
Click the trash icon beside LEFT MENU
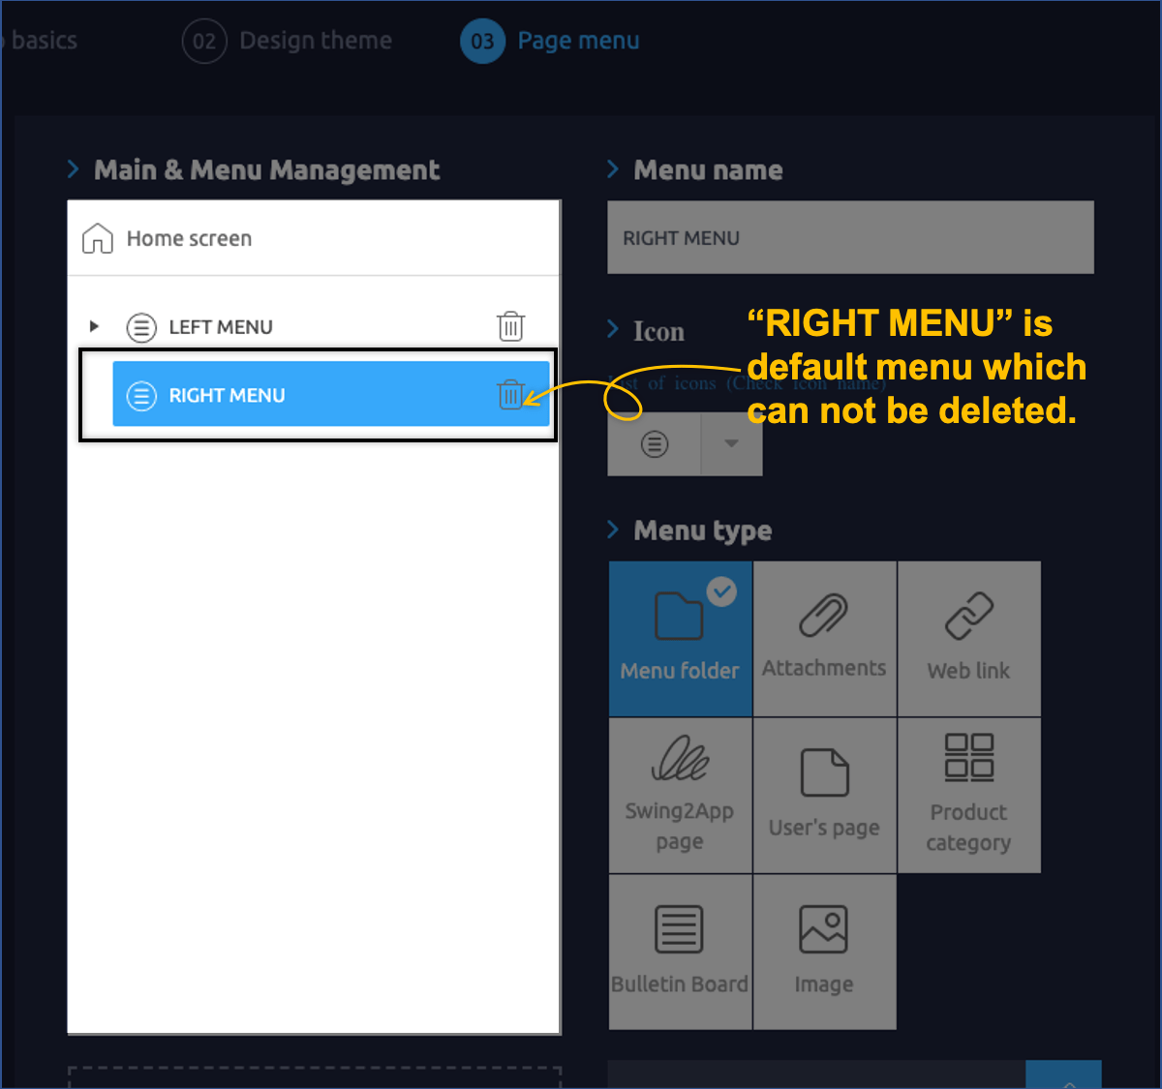coord(510,326)
